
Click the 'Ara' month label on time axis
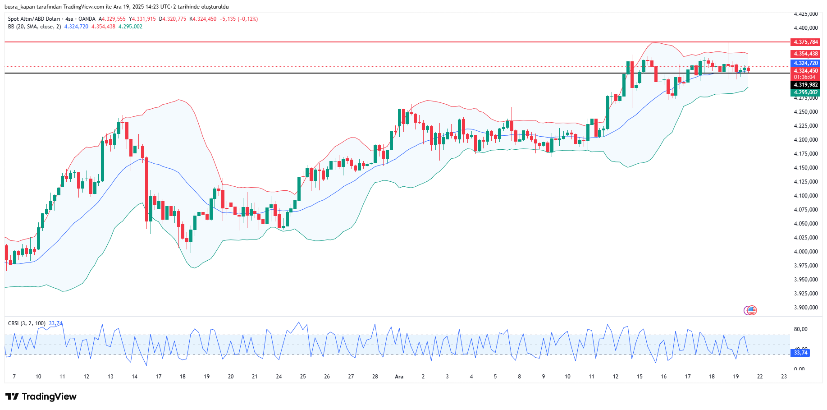click(399, 377)
